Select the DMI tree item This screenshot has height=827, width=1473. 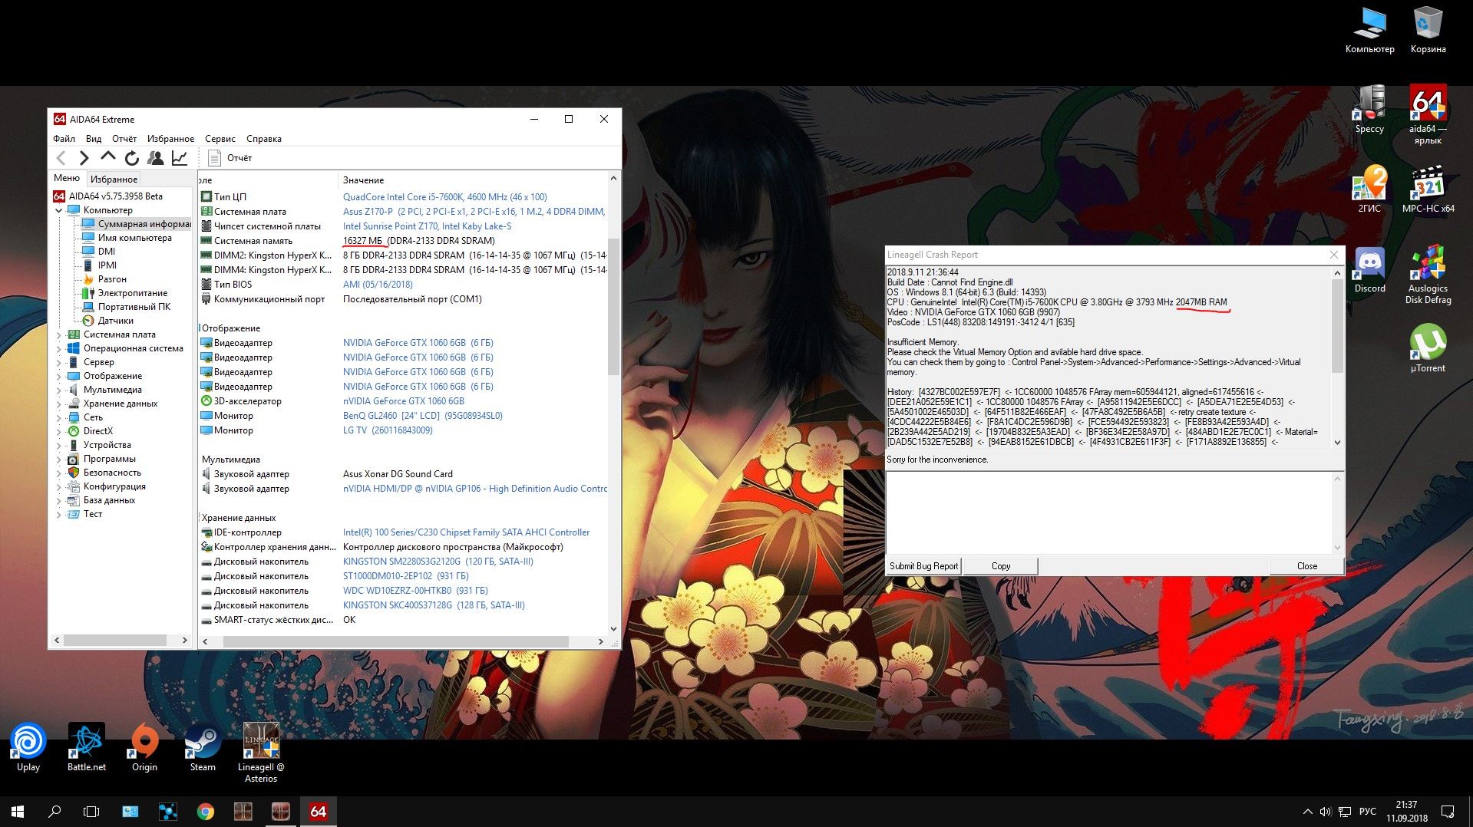[98, 252]
